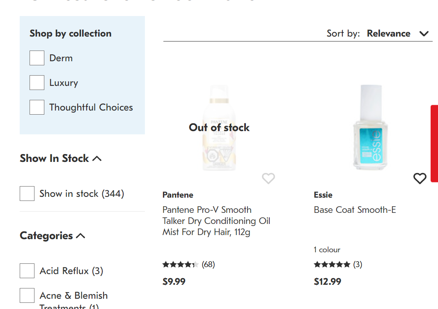Viewport: 438px width, 309px height.
Task: Add Pantene mist to wishlist heart
Action: (268, 178)
